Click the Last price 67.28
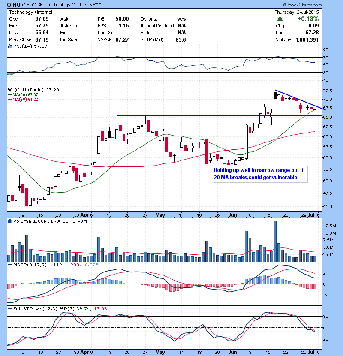343x356 pixels. (312, 33)
